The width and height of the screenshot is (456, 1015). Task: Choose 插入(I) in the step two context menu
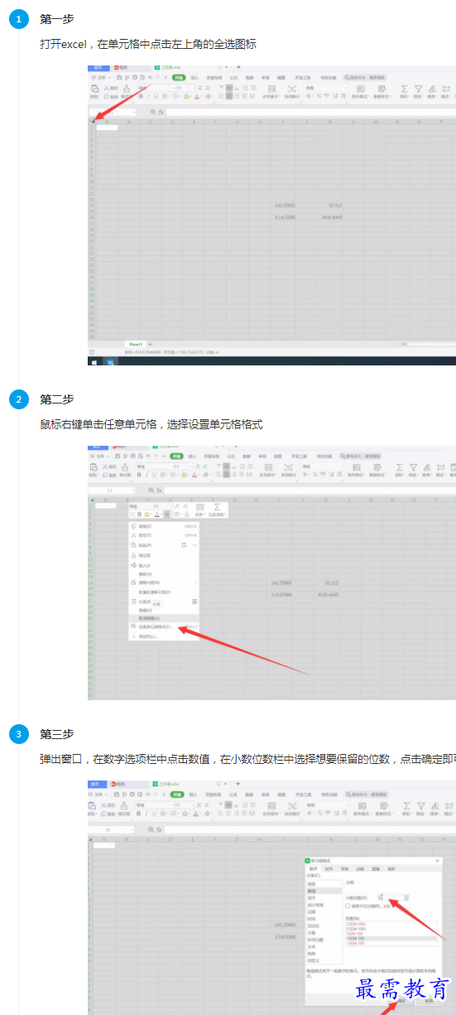(x=164, y=565)
